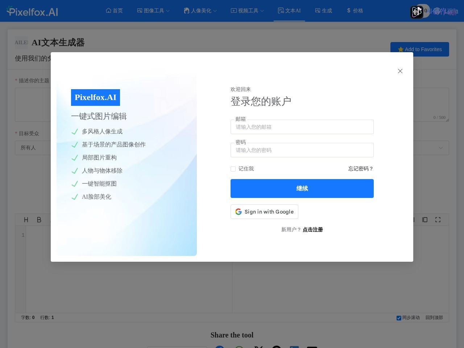The width and height of the screenshot is (464, 348).
Task: Click the Pixelfox.AI logo in header
Action: [32, 11]
